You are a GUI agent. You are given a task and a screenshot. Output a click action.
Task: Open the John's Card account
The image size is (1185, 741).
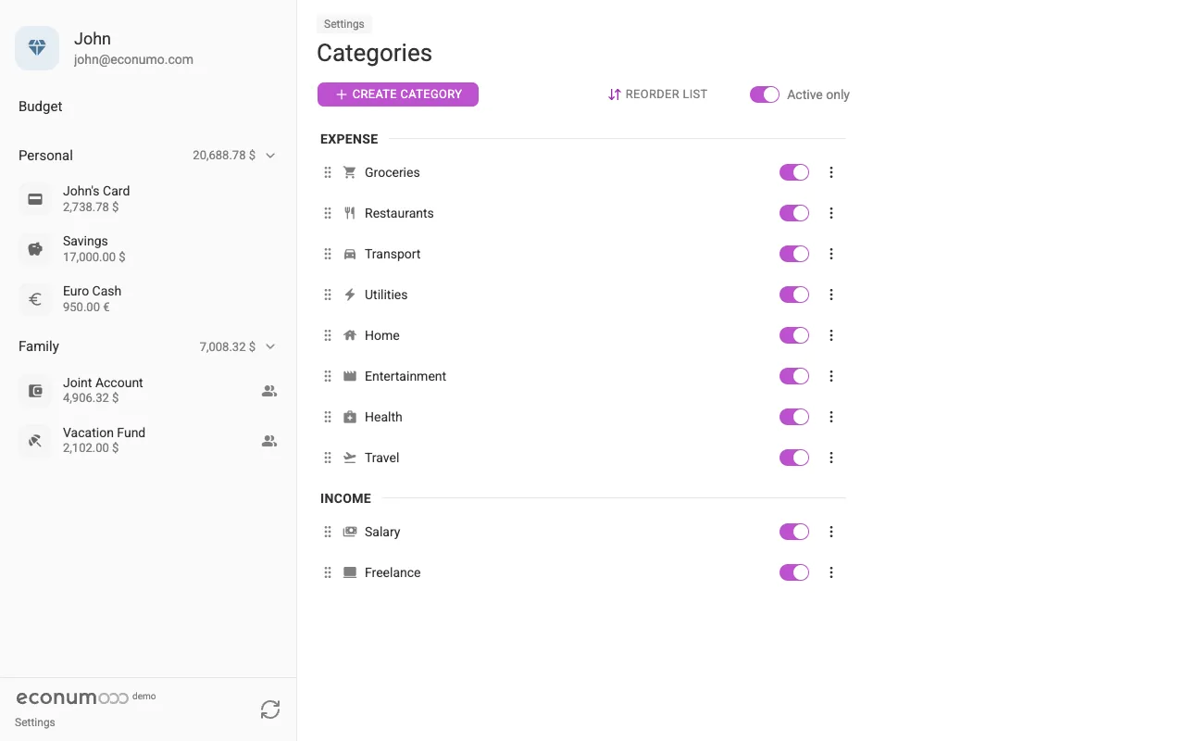[x=148, y=199]
